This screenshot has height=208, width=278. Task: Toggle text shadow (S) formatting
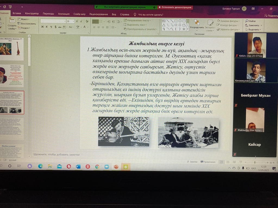pos(55,27)
